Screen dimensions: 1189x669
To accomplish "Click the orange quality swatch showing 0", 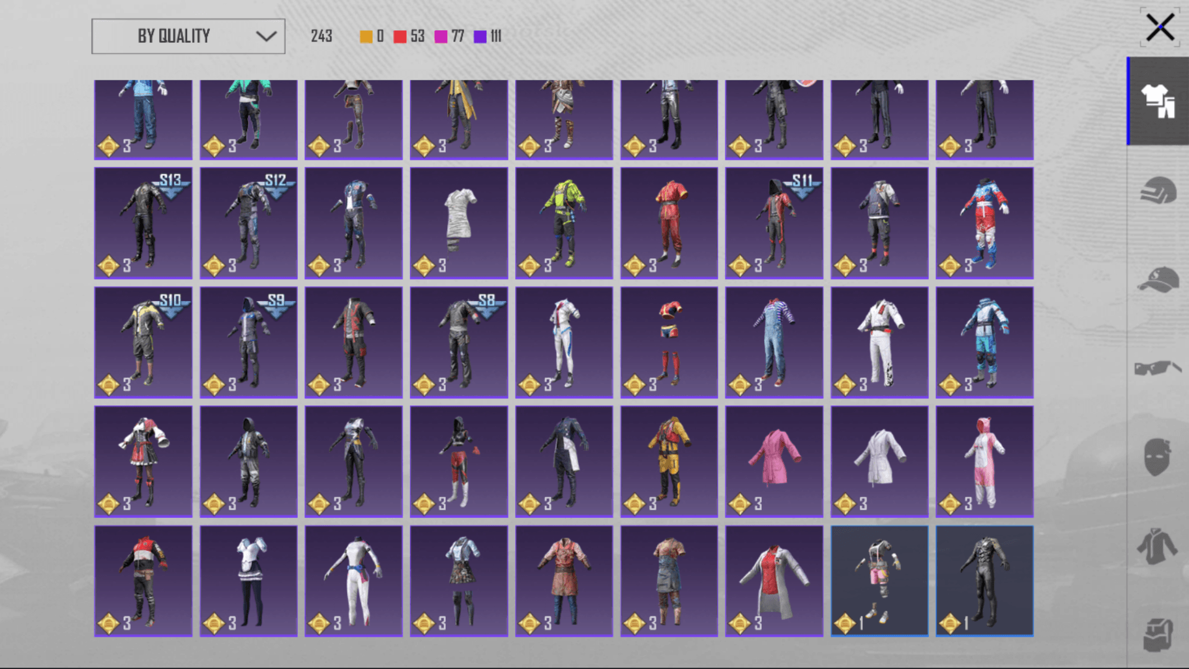I will pos(367,37).
